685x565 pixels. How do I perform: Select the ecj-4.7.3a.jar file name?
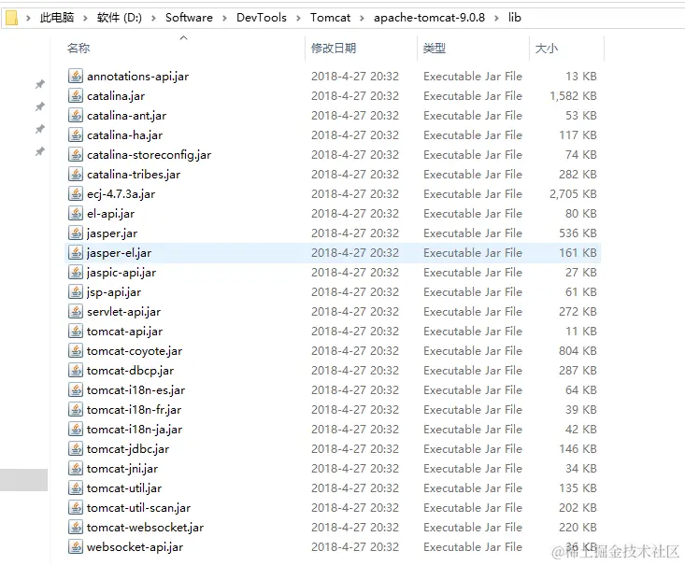pyautogui.click(x=121, y=194)
